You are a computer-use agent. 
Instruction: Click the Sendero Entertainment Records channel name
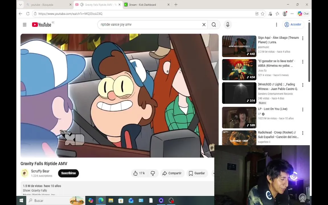[275, 94]
